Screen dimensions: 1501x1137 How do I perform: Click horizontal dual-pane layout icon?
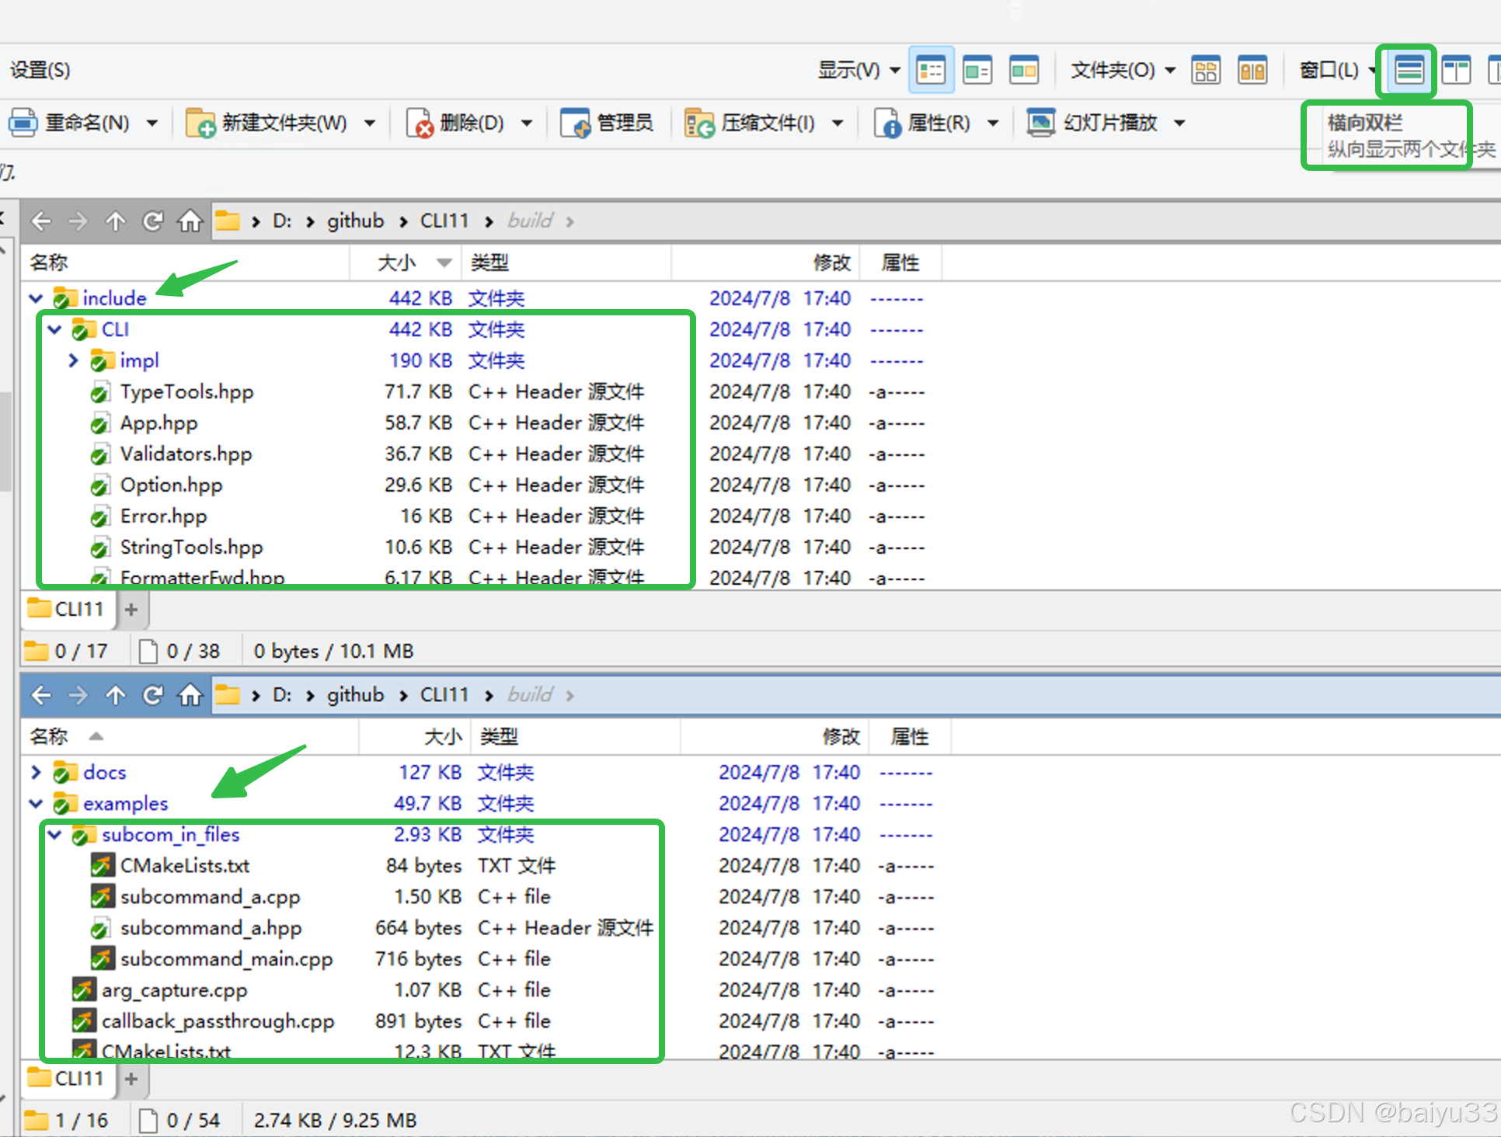tap(1408, 71)
